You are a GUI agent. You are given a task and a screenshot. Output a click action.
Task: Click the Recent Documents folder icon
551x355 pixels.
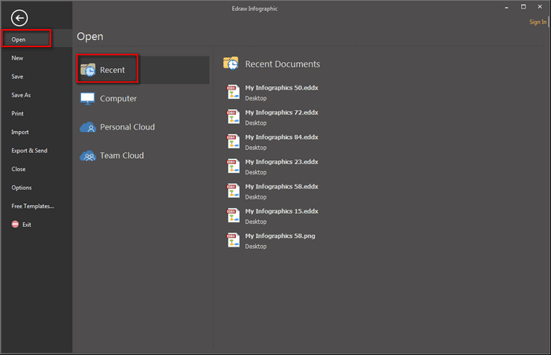tap(231, 63)
